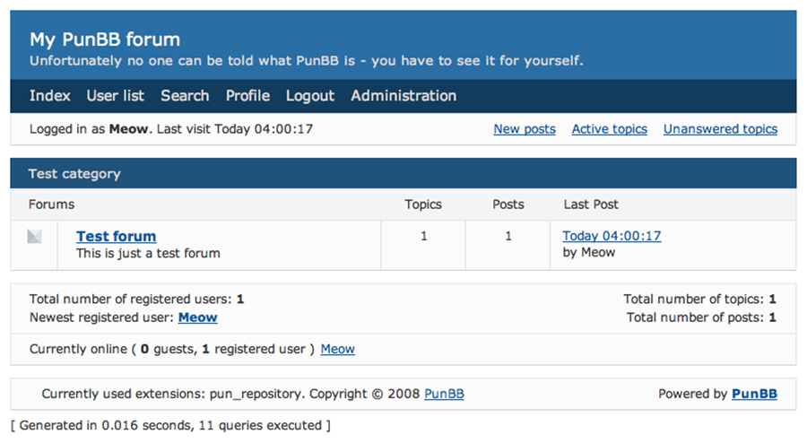Viewport: 807px width, 443px height.
Task: Click the Powered by PunBB link
Action: tap(754, 394)
